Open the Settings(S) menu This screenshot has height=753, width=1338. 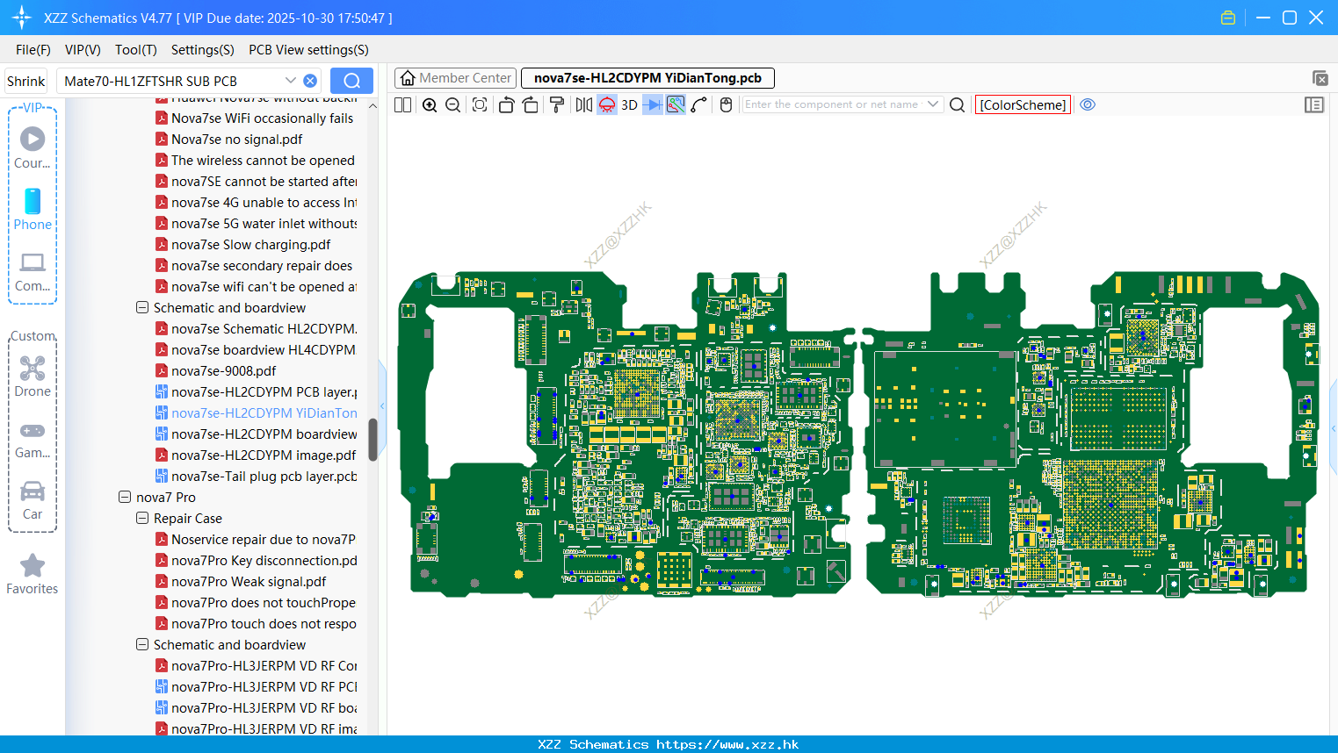[203, 50]
